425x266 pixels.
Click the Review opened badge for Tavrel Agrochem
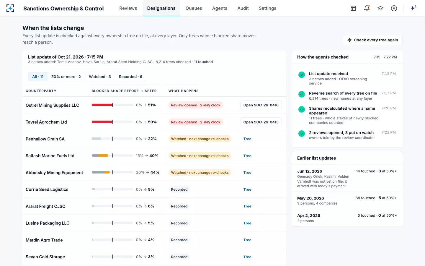click(x=196, y=122)
